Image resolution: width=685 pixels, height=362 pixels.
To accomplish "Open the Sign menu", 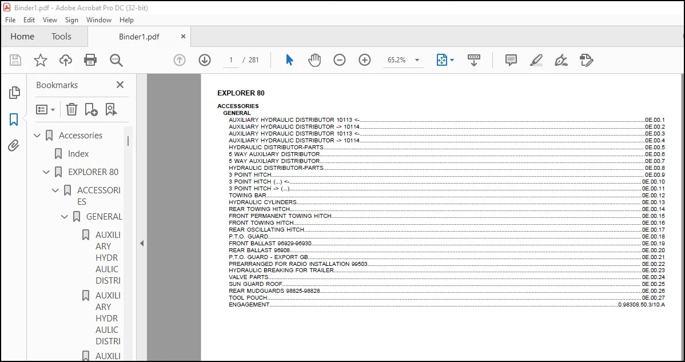I will 71,19.
